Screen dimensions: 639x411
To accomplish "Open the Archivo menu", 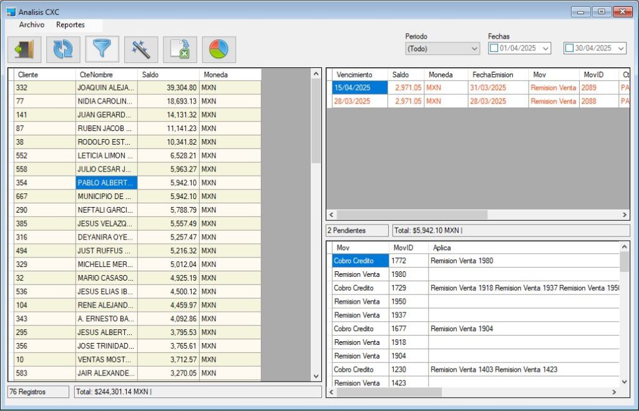I will tap(31, 25).
